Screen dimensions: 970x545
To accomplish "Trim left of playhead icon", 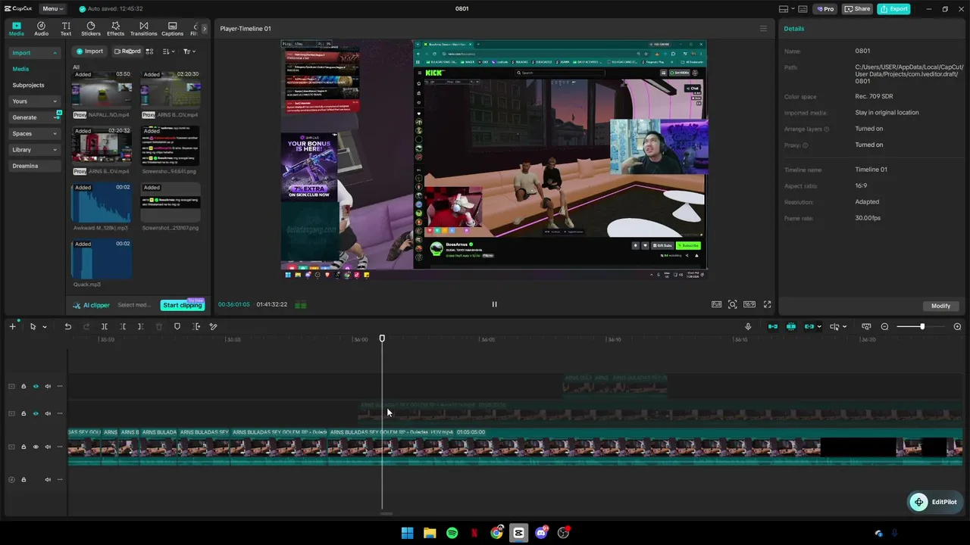I will 123,326.
